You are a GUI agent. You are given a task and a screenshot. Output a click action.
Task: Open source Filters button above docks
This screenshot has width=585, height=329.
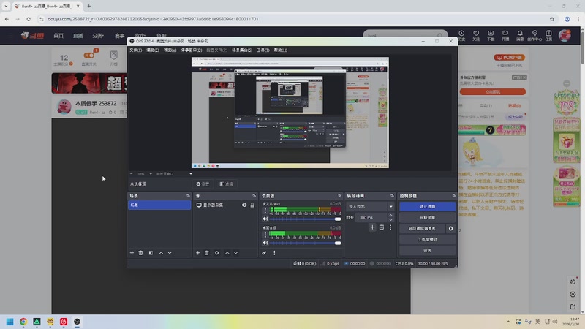(x=227, y=184)
